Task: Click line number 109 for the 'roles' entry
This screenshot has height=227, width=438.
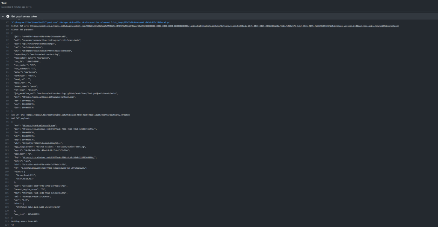Action: [7, 171]
